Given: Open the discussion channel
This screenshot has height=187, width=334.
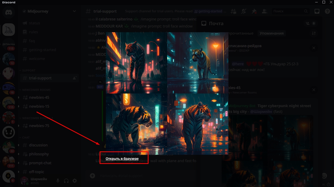Looking at the screenshot, I should pyautogui.click(x=50, y=145).
